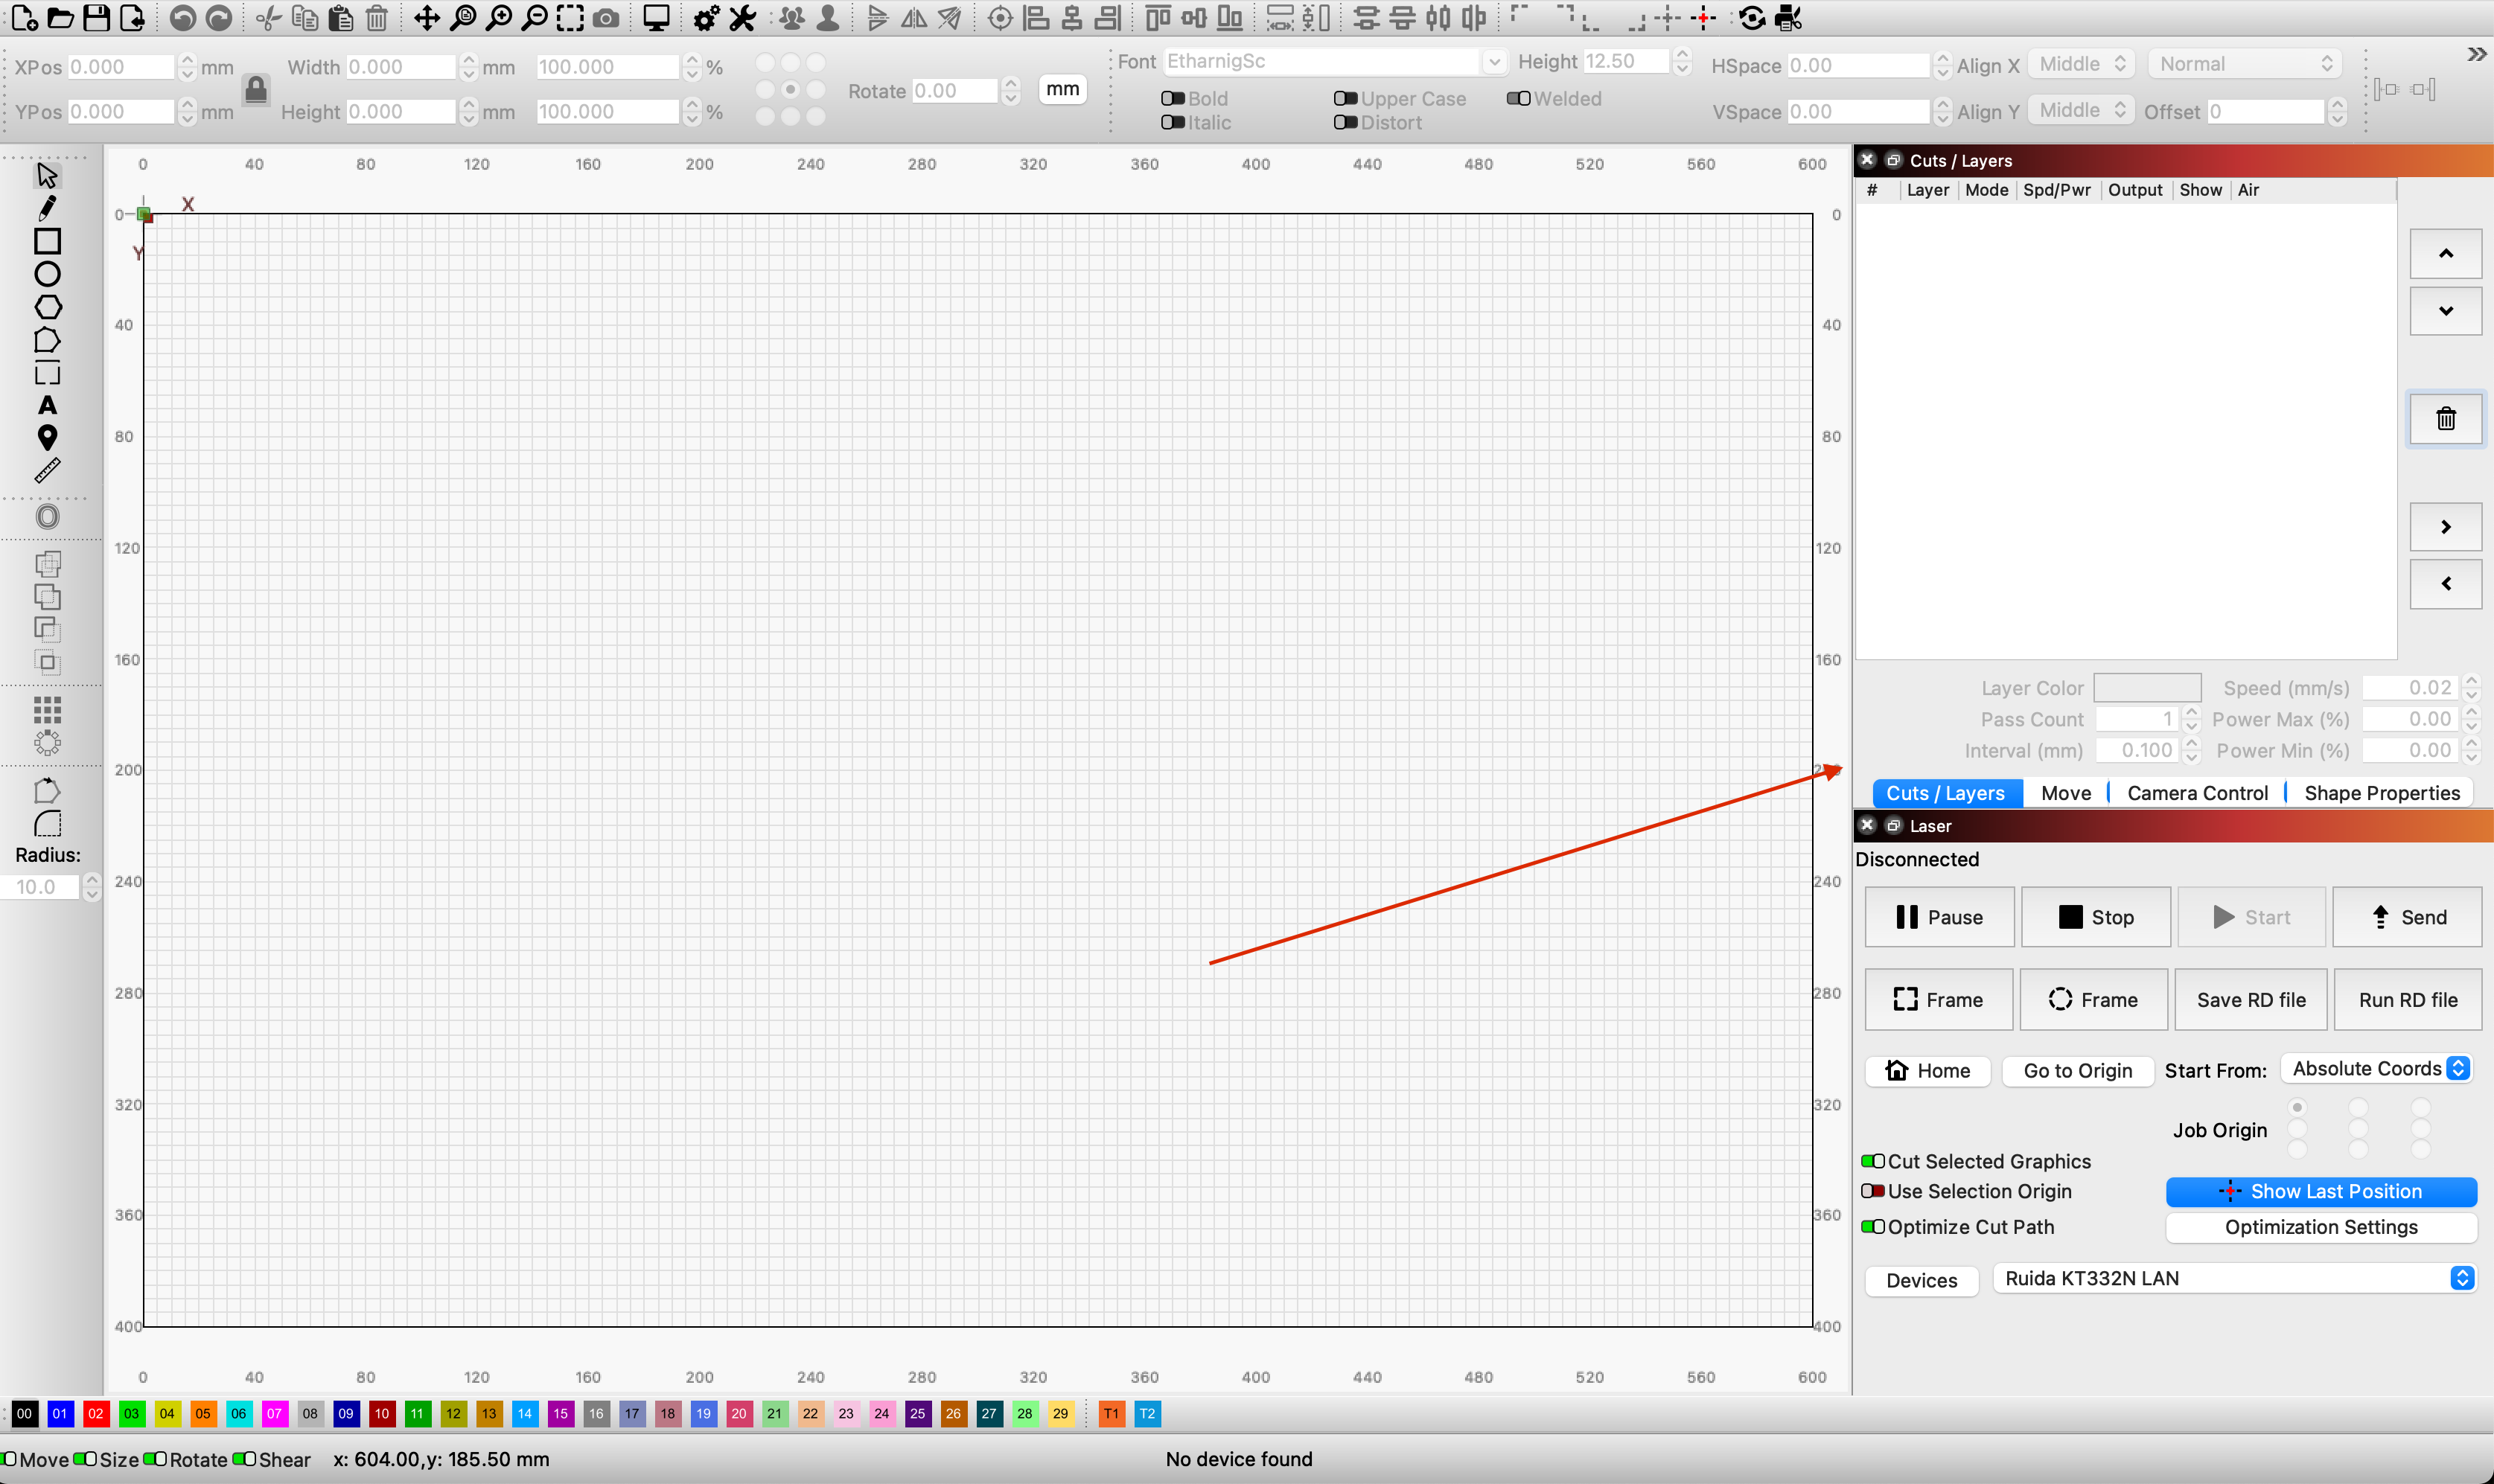Toggle Optimize Cut Path switch
The width and height of the screenshot is (2494, 1484).
1872,1227
